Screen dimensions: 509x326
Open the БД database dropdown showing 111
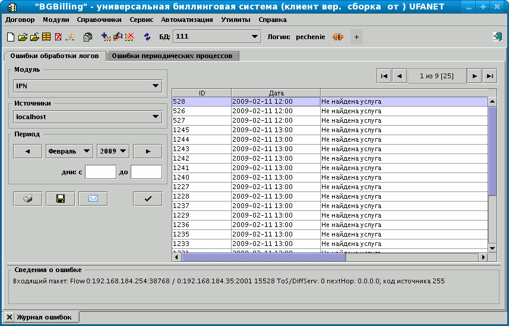coord(217,37)
